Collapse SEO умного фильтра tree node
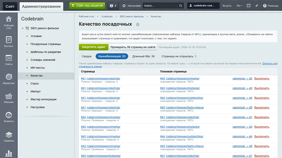This screenshot has width=282, height=158. point(23,28)
